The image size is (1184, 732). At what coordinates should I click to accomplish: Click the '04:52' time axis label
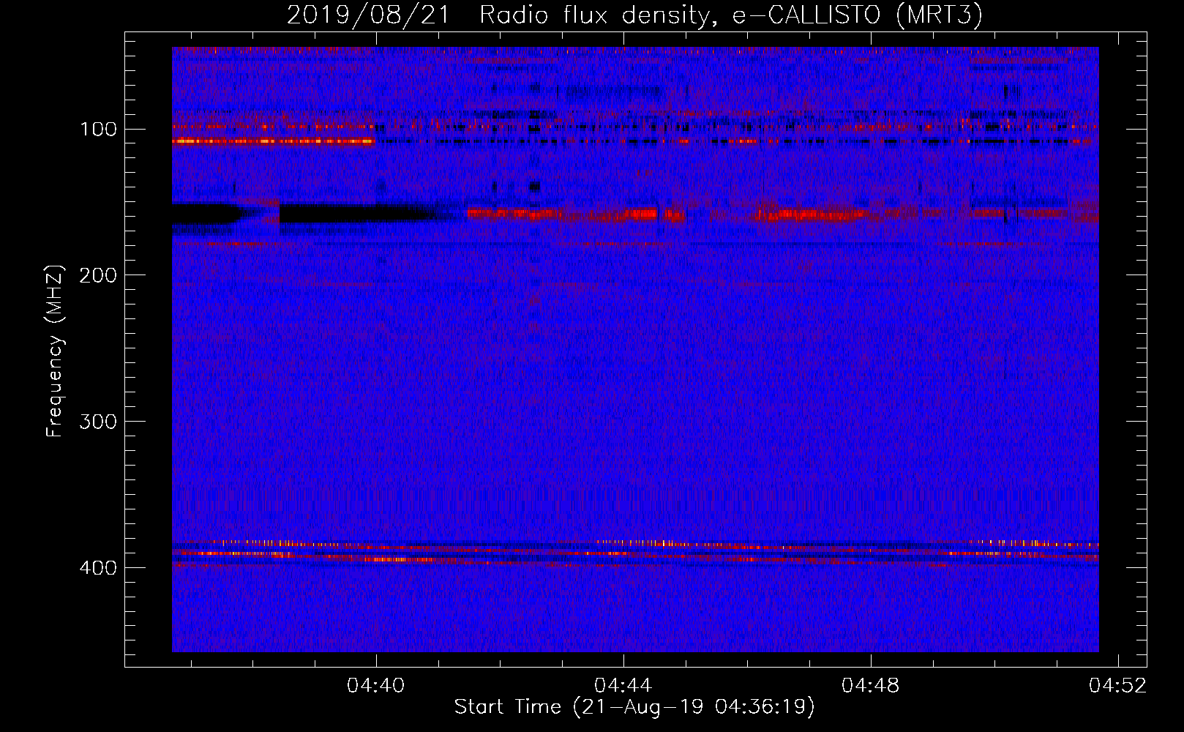pos(1117,686)
